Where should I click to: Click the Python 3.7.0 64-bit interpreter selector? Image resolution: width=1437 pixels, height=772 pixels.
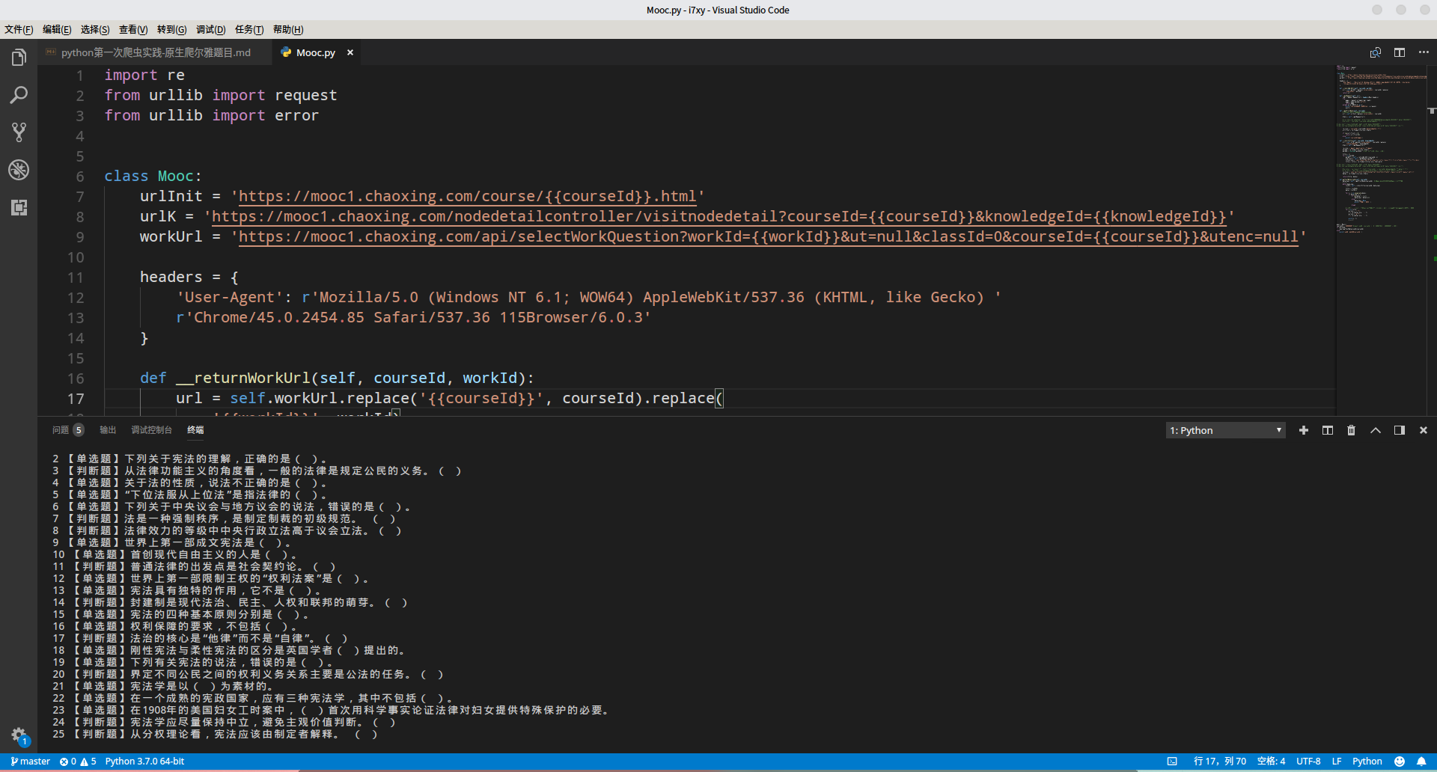[144, 762]
